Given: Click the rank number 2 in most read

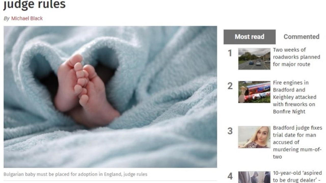Looking at the screenshot, I should point(230,86).
